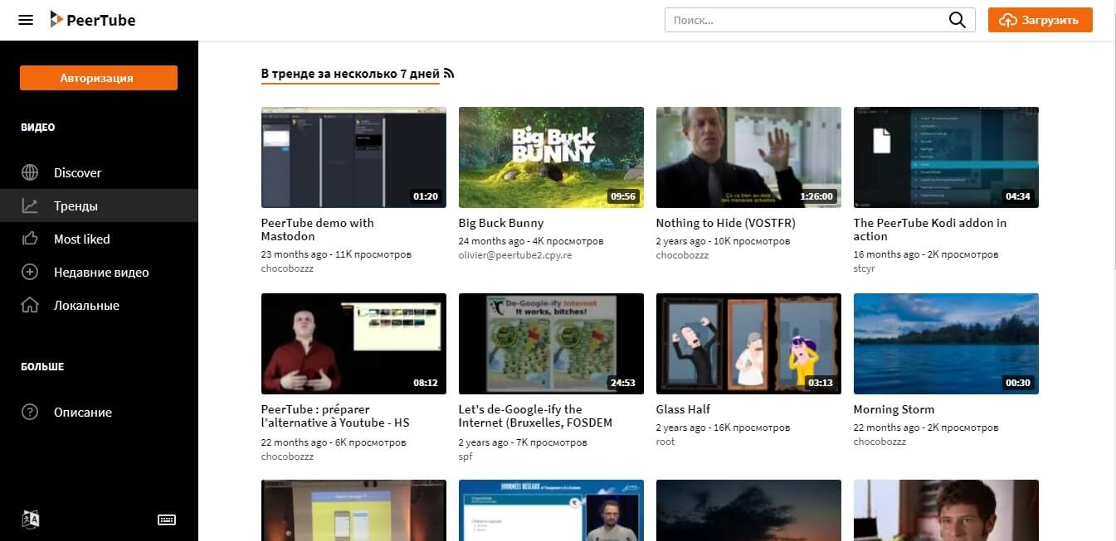The image size is (1116, 541).
Task: Go to Most liked videos
Action: pyautogui.click(x=99, y=239)
